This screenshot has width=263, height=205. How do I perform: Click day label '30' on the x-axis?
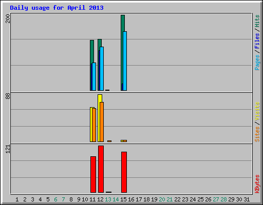pos(239,199)
